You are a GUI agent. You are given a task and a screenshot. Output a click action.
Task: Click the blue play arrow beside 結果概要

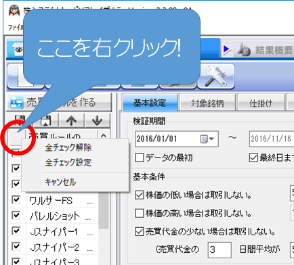[226, 49]
